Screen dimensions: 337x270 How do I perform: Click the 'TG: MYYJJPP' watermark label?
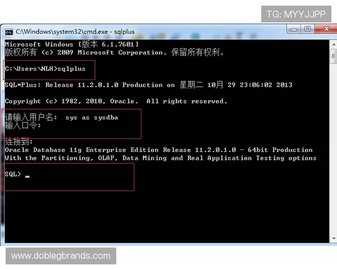point(297,13)
